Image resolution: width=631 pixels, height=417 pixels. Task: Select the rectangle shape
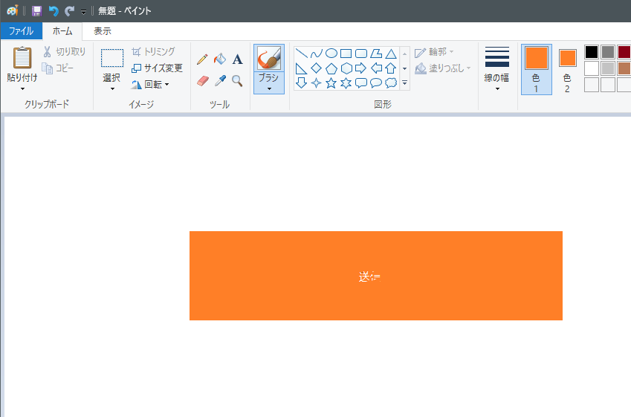point(346,53)
